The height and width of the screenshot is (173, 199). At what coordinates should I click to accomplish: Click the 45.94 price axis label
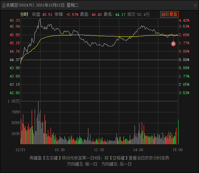15,26
